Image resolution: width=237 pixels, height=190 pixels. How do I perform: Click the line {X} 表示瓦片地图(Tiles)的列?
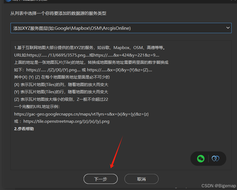click(61, 85)
